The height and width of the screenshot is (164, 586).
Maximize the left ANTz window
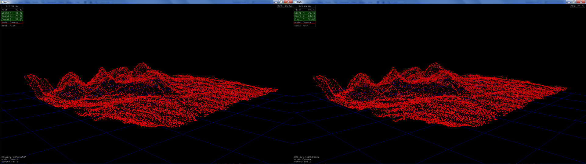click(281, 2)
